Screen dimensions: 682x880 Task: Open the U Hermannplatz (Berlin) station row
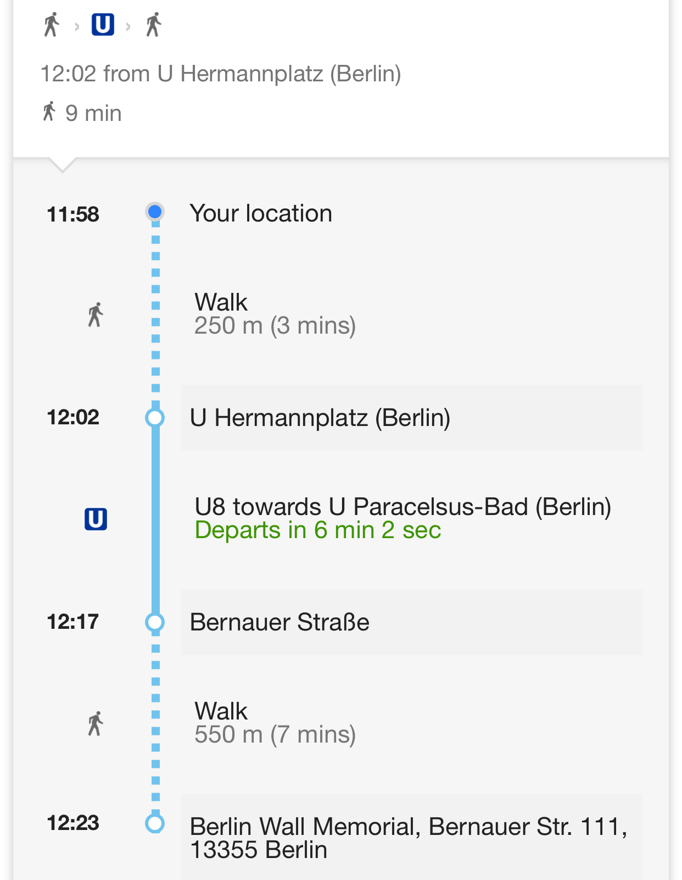411,418
